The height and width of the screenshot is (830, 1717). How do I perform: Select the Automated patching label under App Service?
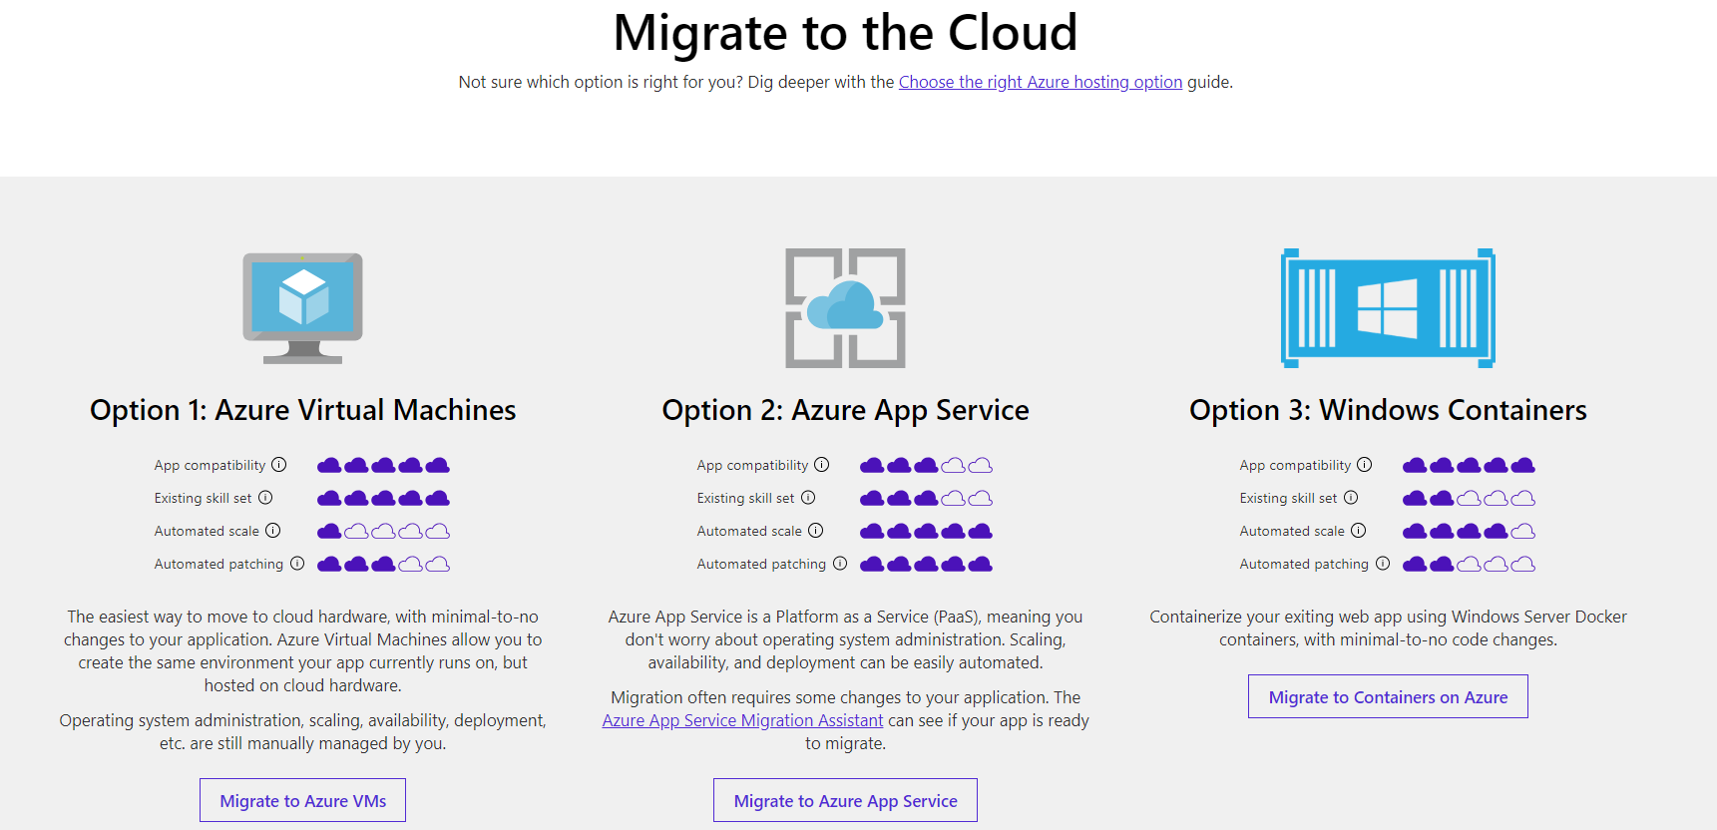(x=761, y=564)
